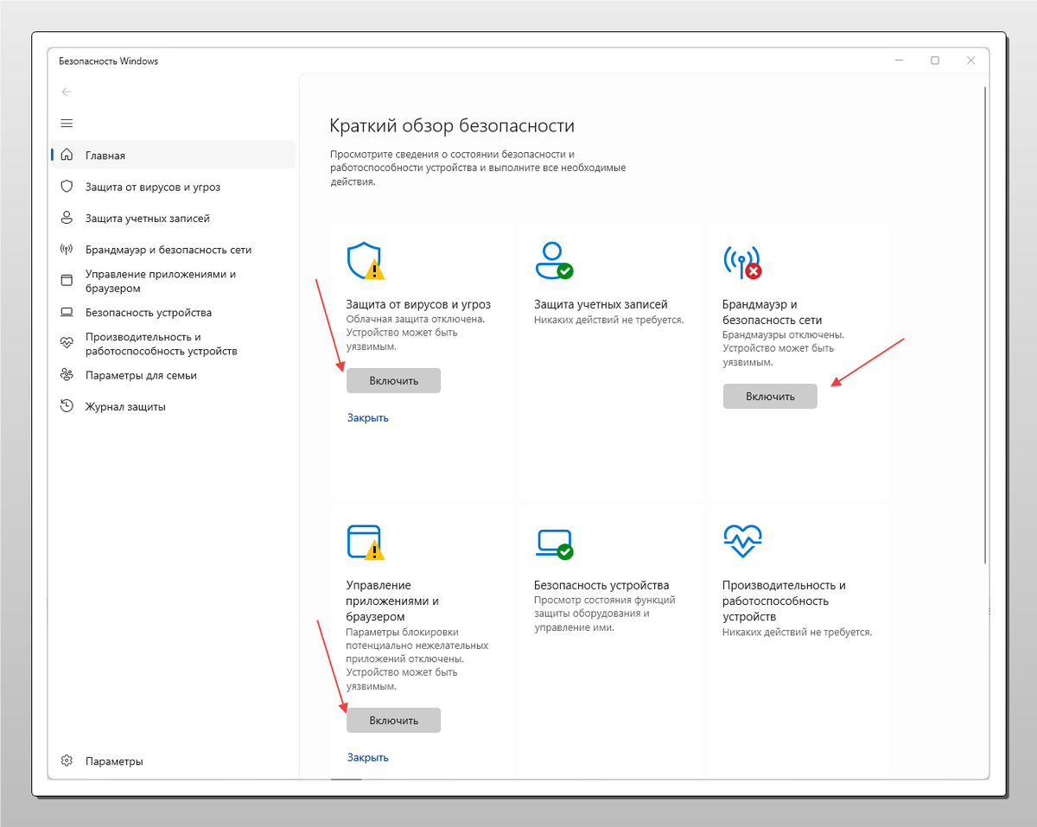The image size is (1037, 827).
Task: Click Закрыть link under virus protection card
Action: pyautogui.click(x=368, y=417)
